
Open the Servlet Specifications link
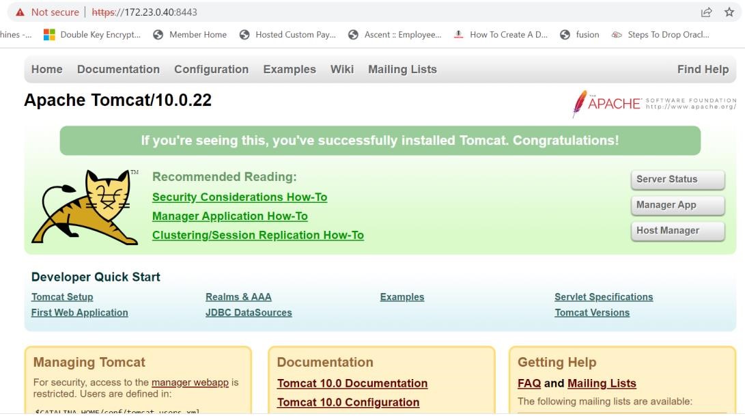click(x=604, y=297)
